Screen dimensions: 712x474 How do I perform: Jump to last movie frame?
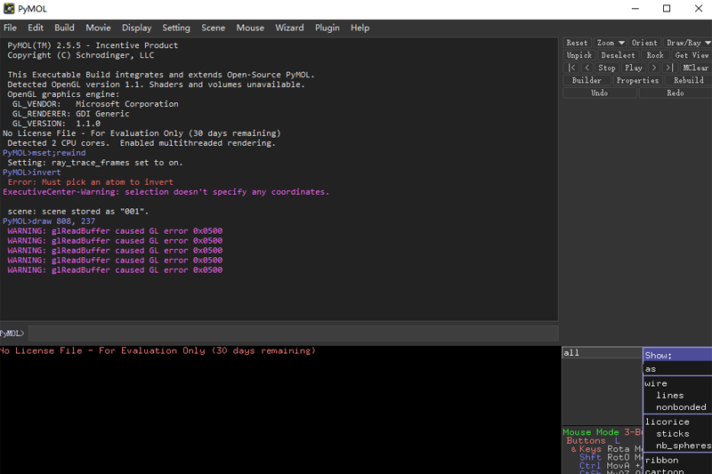668,68
